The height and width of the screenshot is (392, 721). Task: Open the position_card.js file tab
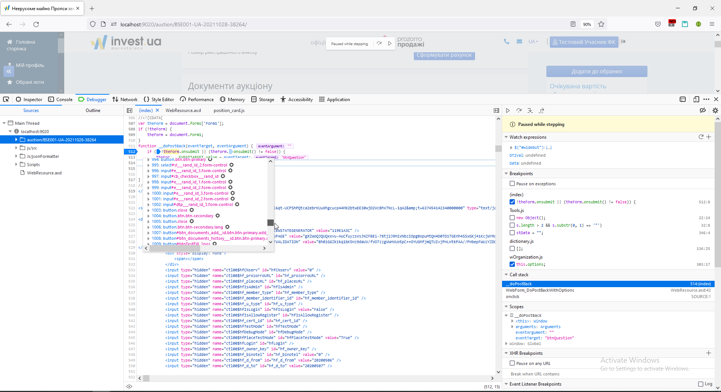[x=229, y=110]
